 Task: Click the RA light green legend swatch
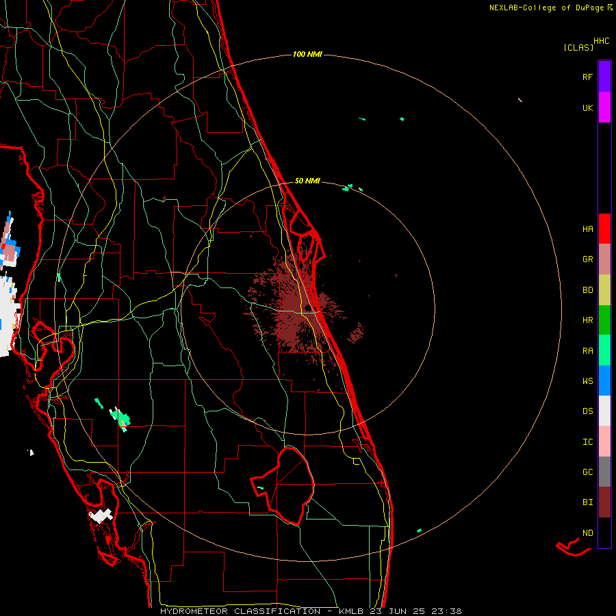click(604, 350)
